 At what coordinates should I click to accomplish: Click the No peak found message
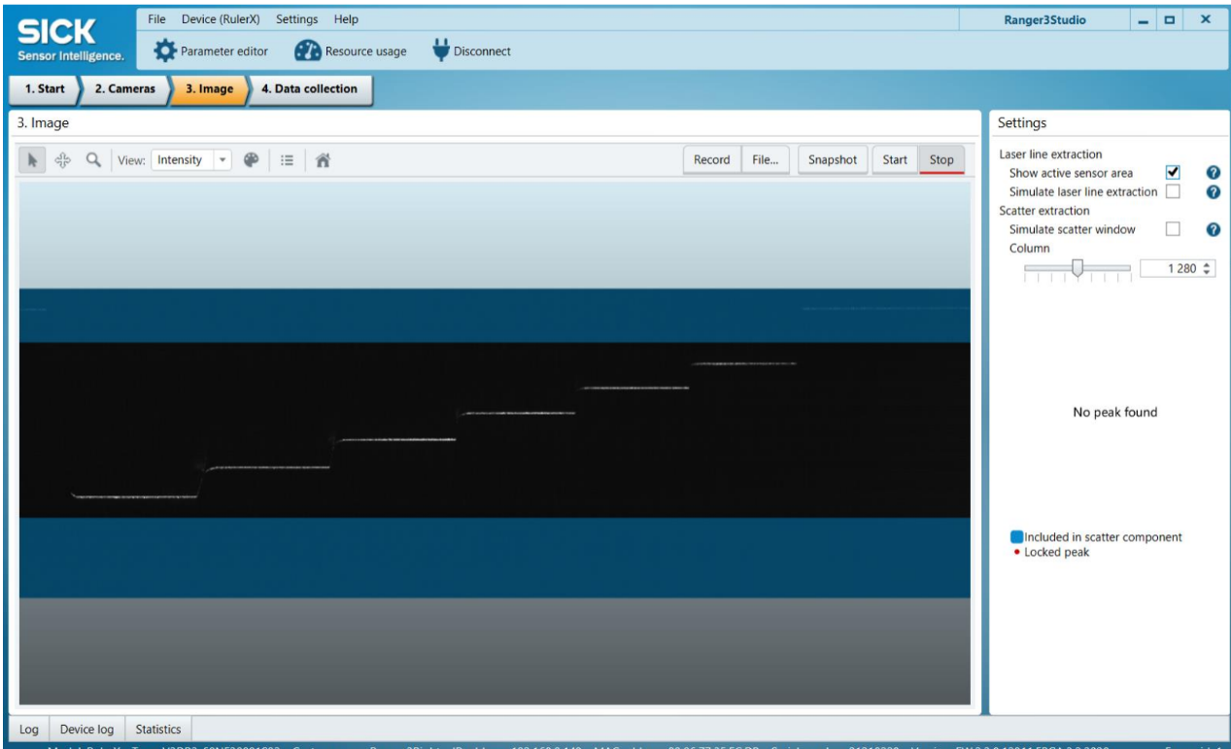(1114, 412)
